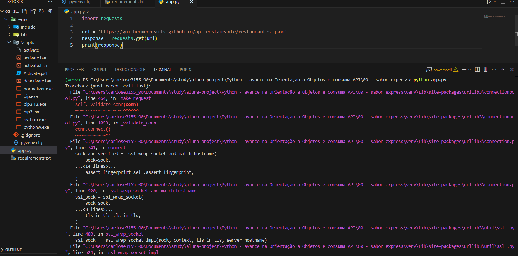Viewport: 518px width, 256px height.
Task: Collapse all folders in Explorer
Action: coord(50,11)
